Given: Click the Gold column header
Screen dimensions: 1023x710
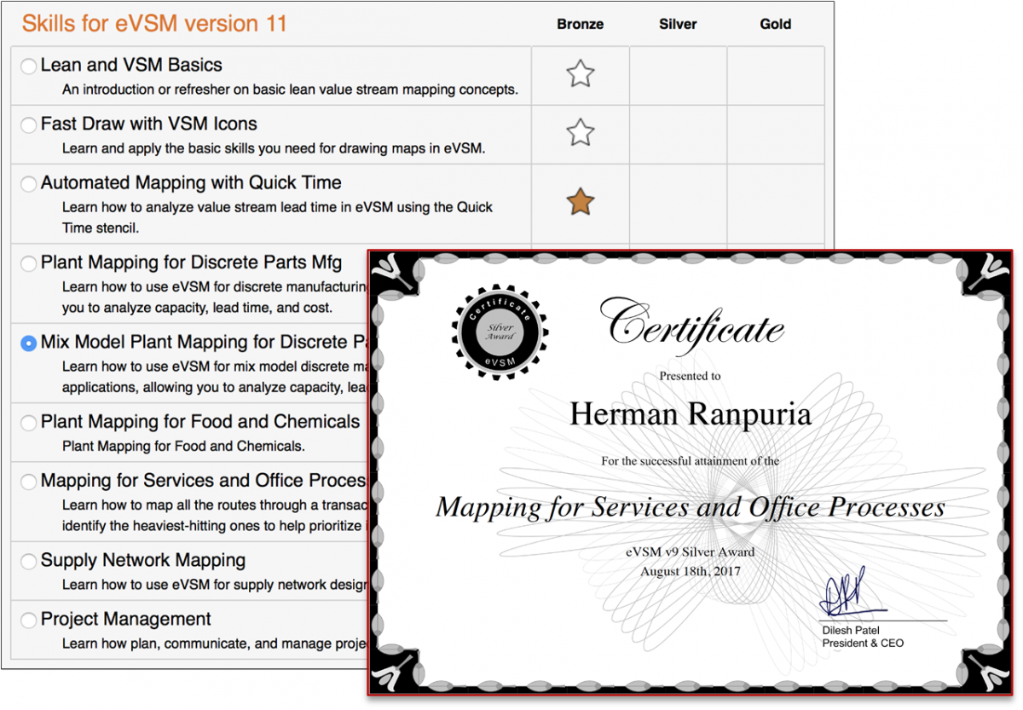Looking at the screenshot, I should (776, 24).
